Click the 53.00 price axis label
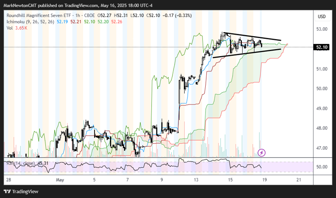 [322, 29]
